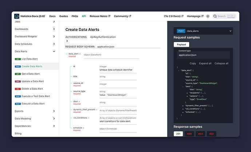Viewport: 251px width, 152px height.
Task: Expand the Exports sidebar section
Action: click(54, 111)
